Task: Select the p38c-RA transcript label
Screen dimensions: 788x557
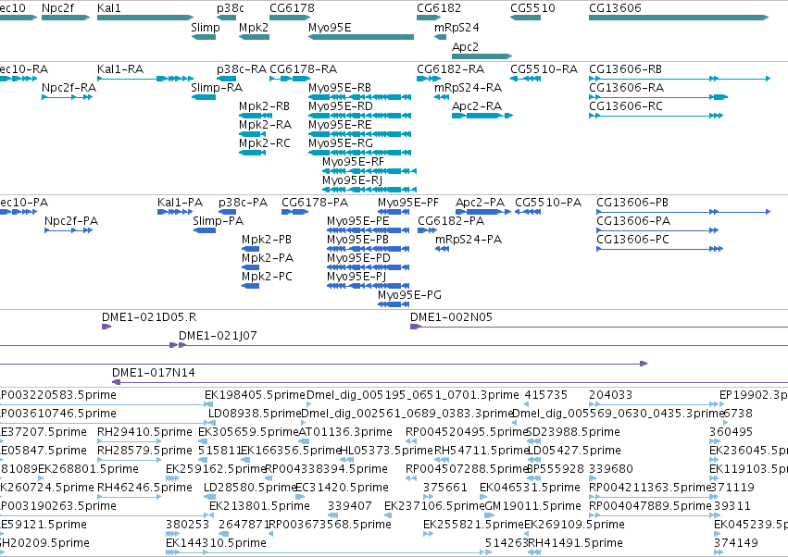Action: coord(242,68)
